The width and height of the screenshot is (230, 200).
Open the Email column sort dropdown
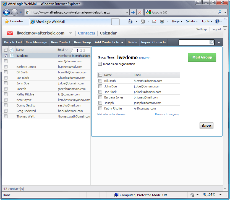(x=66, y=50)
